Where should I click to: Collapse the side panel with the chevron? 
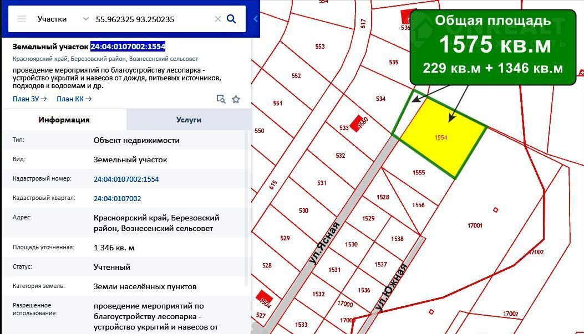(x=256, y=19)
